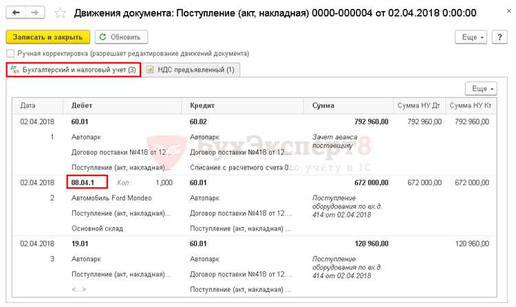Click the Сумма НУ Дт column header

[418, 106]
